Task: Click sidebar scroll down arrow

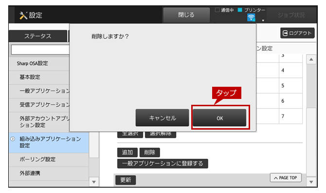Action: pos(94,182)
